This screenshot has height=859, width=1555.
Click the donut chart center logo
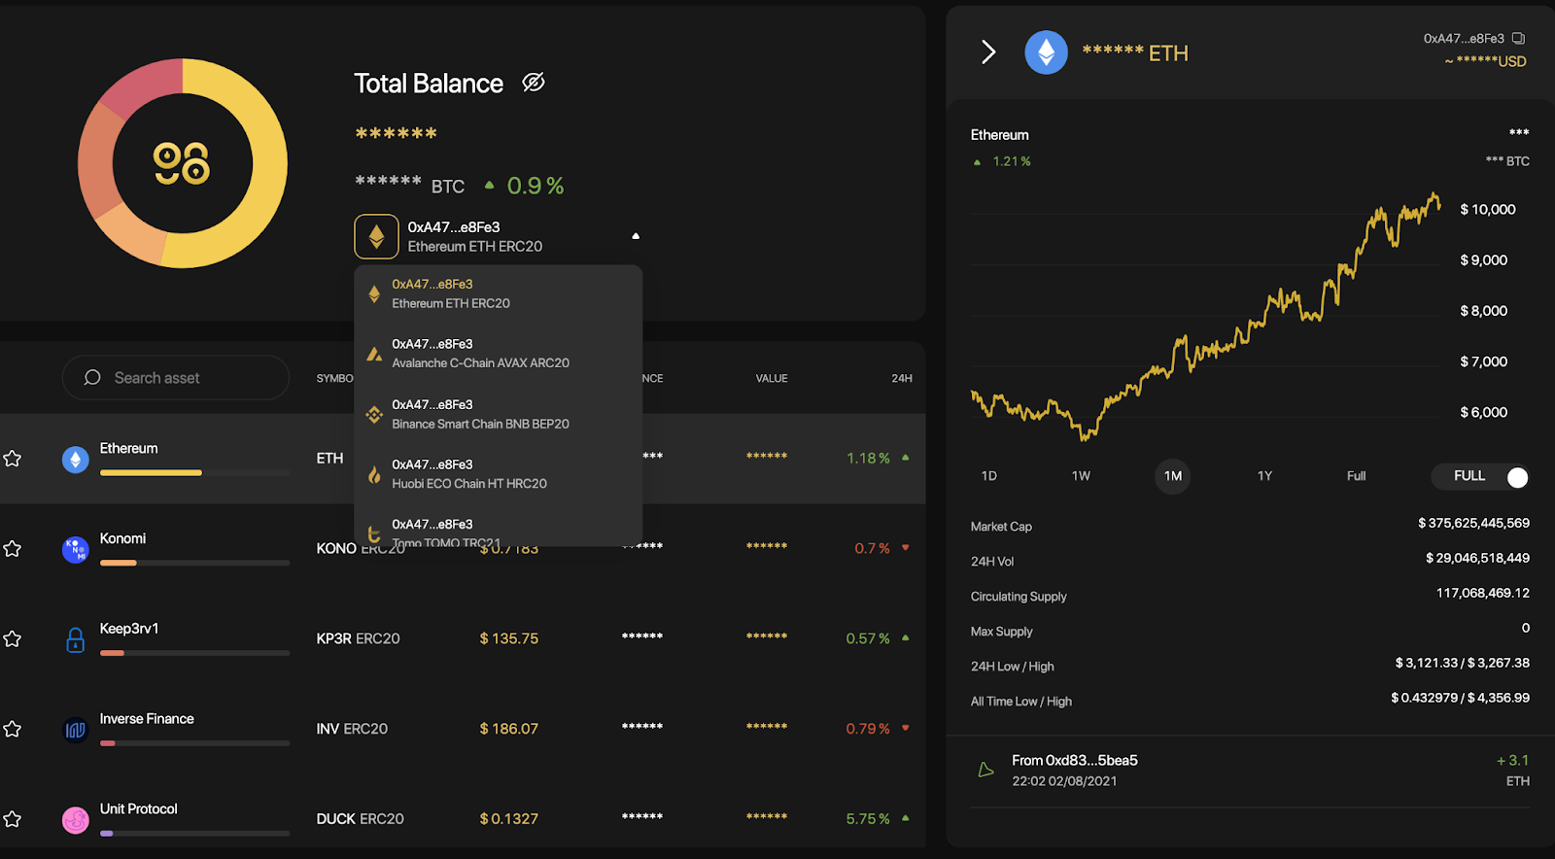182,163
